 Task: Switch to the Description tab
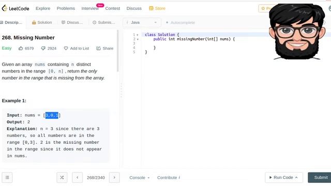[x=11, y=22]
